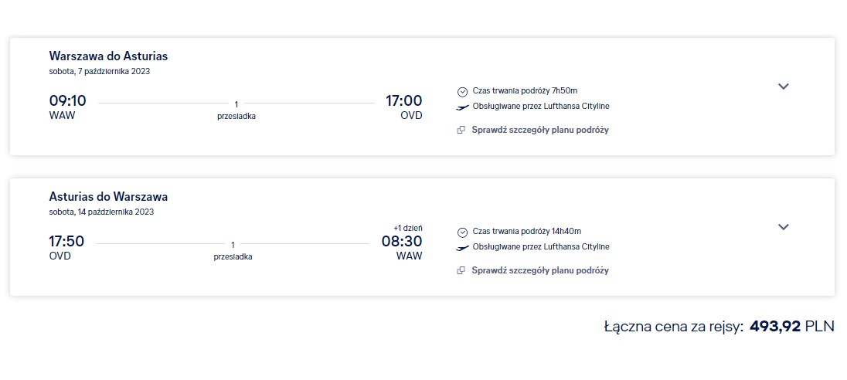This screenshot has width=847, height=380.
Task: Click the Lufthansa plane icon on outbound flight
Action: click(x=462, y=107)
